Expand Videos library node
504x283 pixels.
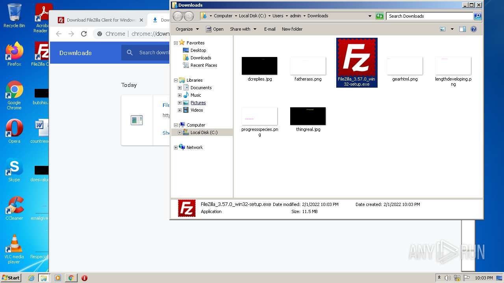point(180,110)
